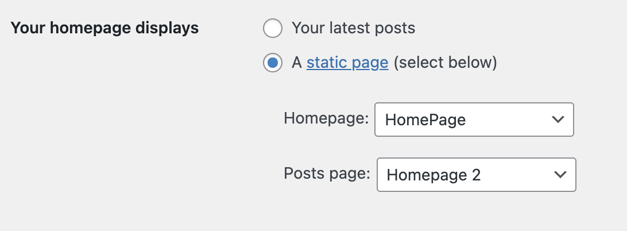627x231 pixels.
Task: Click the filled blue radio circle
Action: (273, 63)
